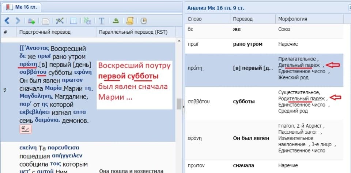Select the σαββάτου row in analysis panel

(267, 101)
